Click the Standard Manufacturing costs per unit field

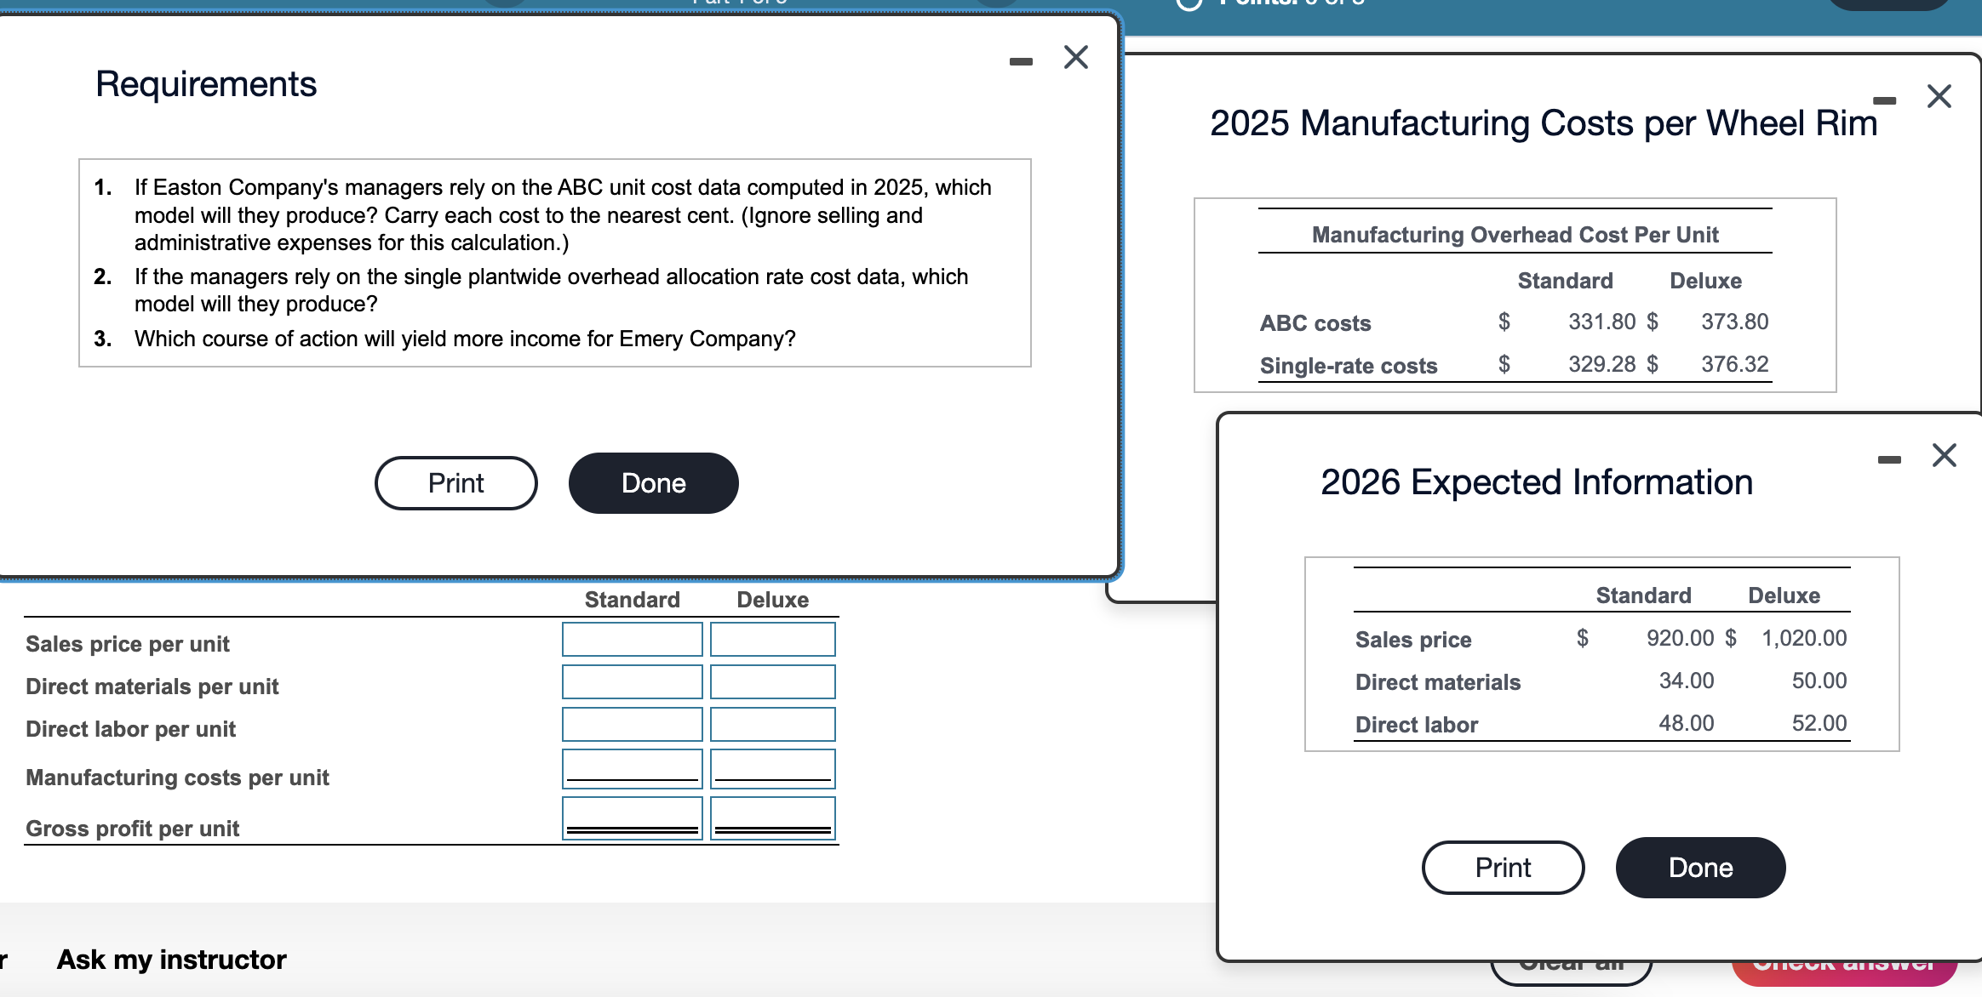click(x=632, y=768)
